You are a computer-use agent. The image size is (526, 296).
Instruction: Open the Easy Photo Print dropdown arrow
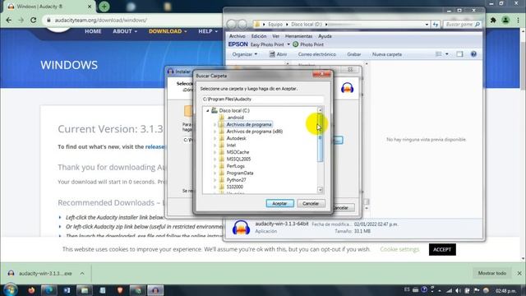point(288,44)
